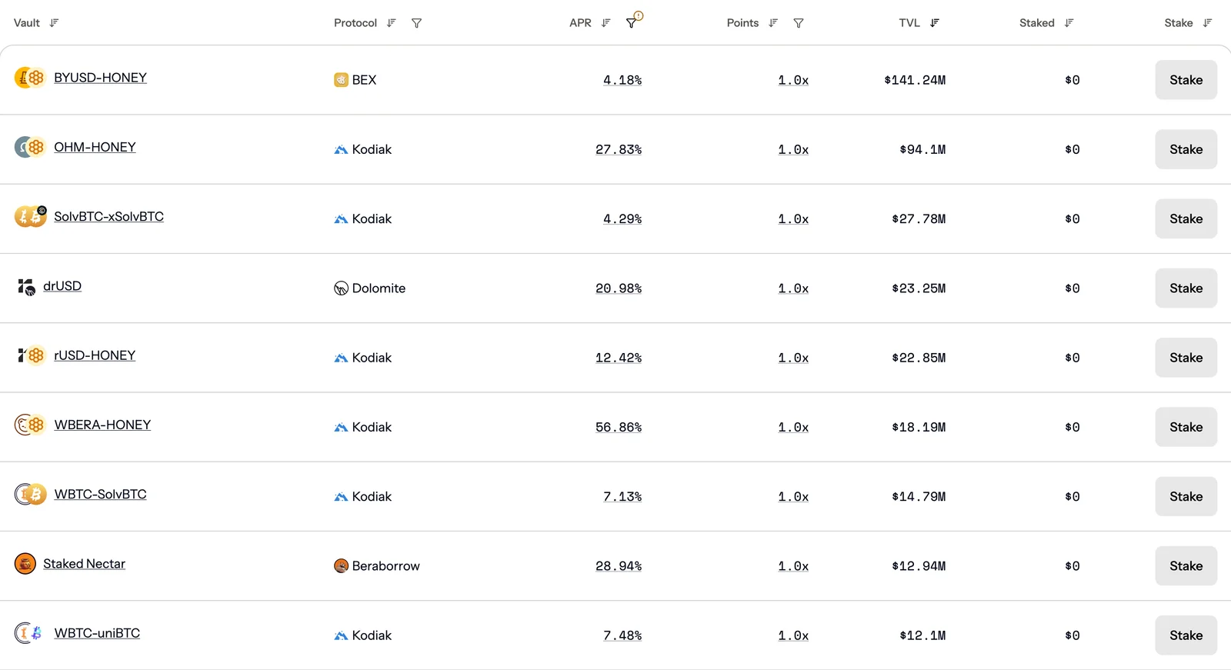
Task: Sort vaults by TVL descending
Action: click(935, 23)
